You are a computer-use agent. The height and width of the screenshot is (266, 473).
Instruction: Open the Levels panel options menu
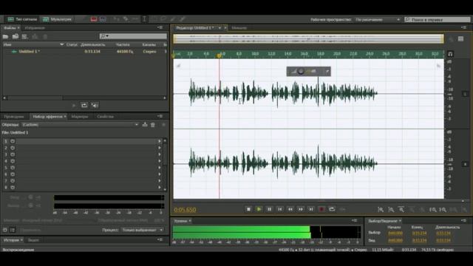[x=354, y=221]
